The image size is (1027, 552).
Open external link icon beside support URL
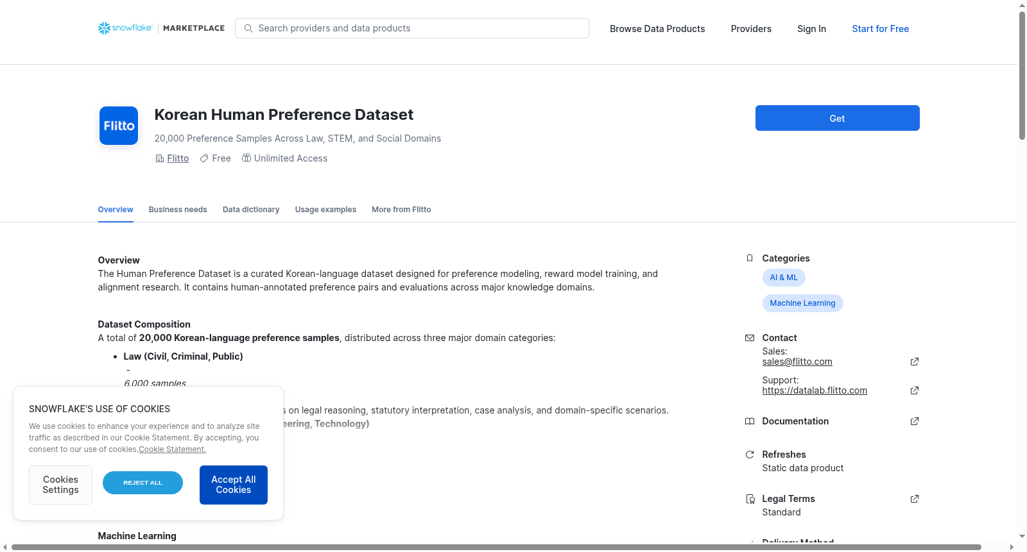click(915, 390)
